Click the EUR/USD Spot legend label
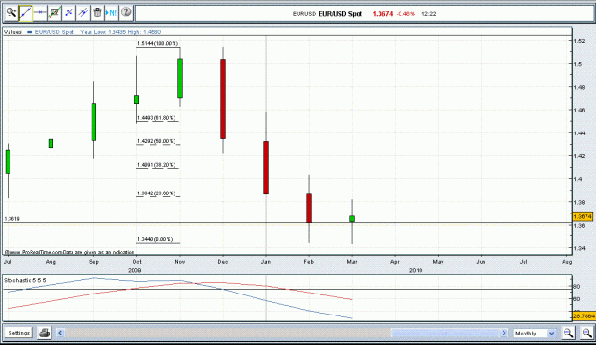The height and width of the screenshot is (345, 596). tap(54, 32)
